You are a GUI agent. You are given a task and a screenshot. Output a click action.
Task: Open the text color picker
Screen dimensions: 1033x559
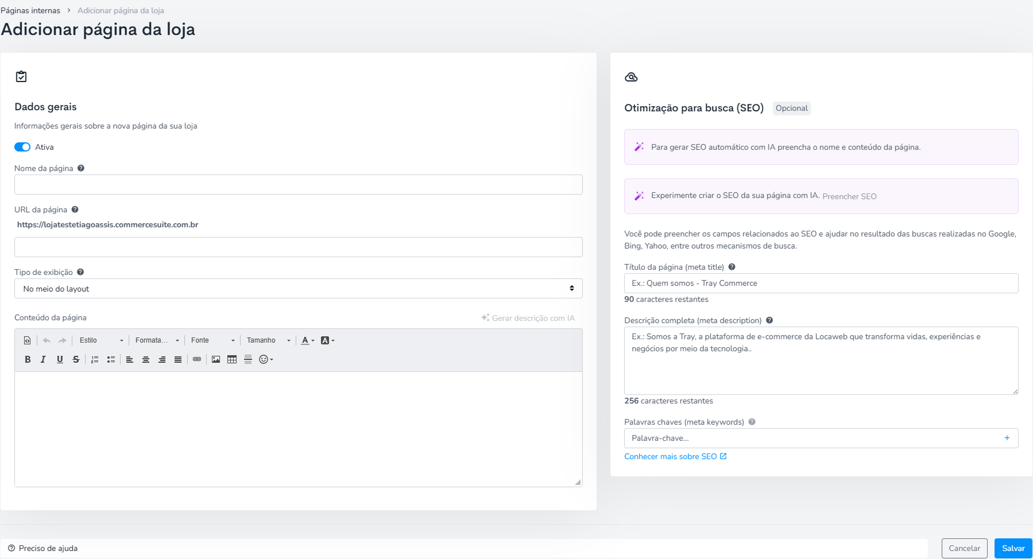308,340
